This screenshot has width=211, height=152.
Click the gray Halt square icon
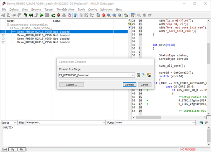pos(47,15)
